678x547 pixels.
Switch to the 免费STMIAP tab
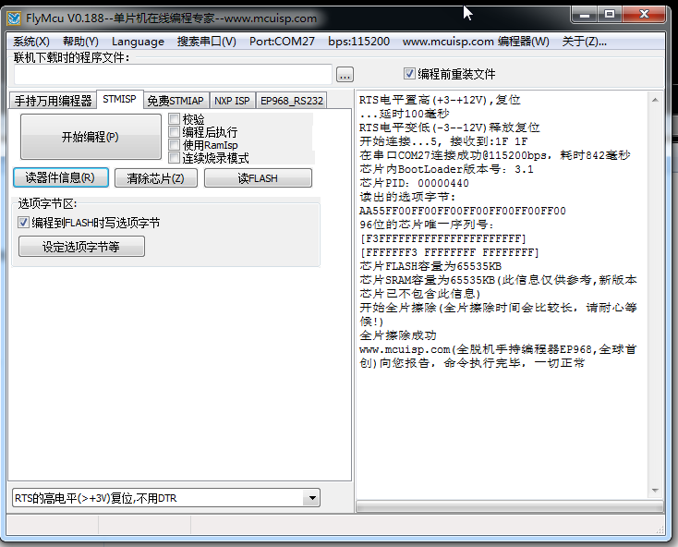tap(176, 101)
